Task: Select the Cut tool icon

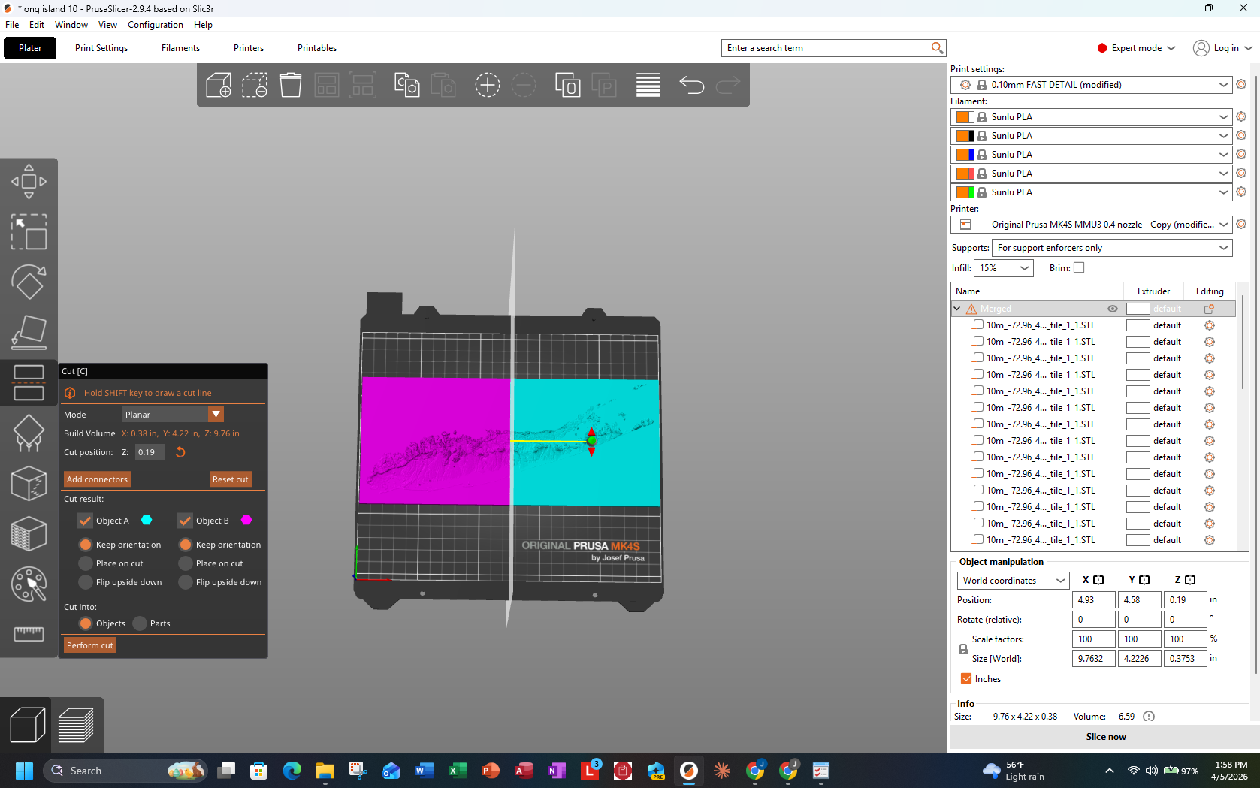Action: coord(29,382)
